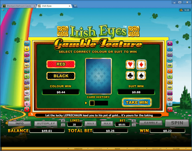The width and height of the screenshot is (192, 151).
Task: Gamble on BLACK colour
Action: click(x=61, y=76)
